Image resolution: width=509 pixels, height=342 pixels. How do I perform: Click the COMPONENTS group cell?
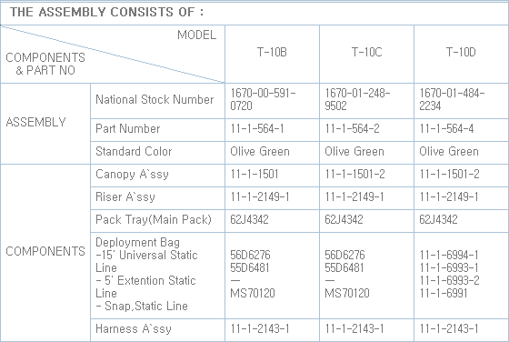point(45,251)
